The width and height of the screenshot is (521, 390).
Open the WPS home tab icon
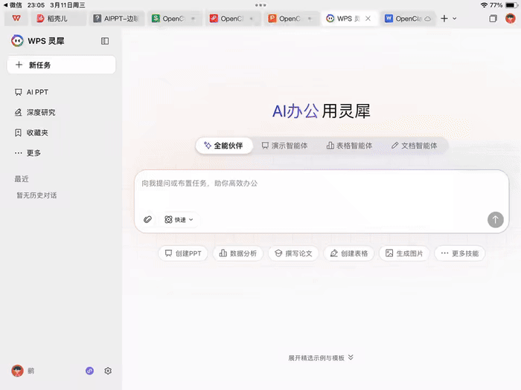16,19
